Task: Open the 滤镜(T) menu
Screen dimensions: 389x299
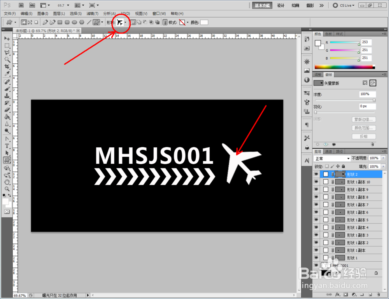Action: point(92,14)
